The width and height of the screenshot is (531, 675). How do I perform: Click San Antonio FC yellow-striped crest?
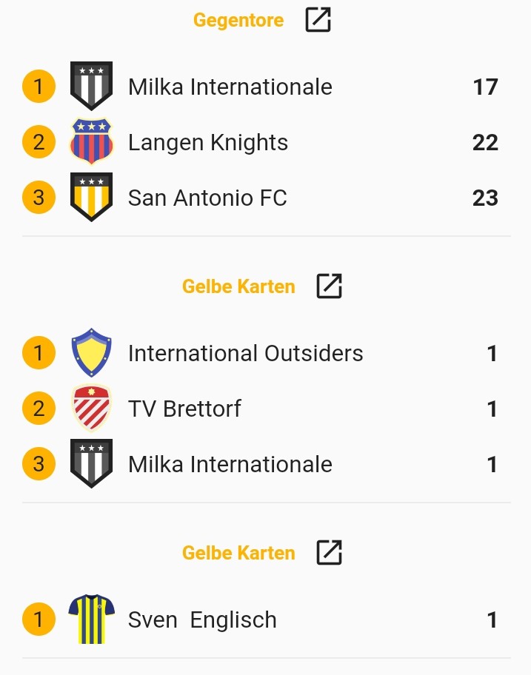(x=91, y=197)
